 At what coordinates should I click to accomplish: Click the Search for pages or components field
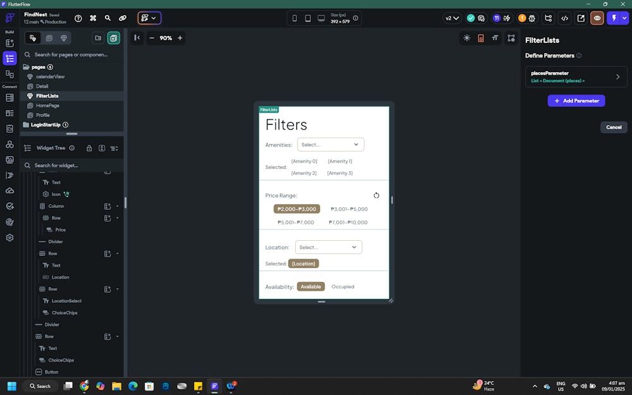[x=71, y=55]
